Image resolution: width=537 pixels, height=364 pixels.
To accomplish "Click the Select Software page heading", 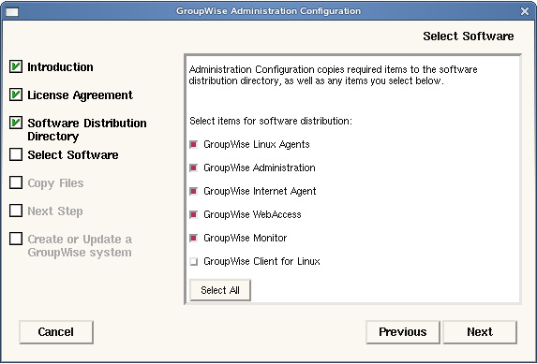I will [469, 36].
